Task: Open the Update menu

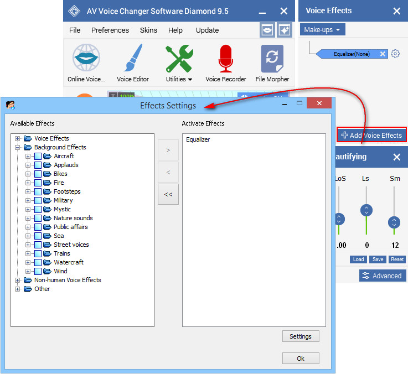Action: [207, 30]
